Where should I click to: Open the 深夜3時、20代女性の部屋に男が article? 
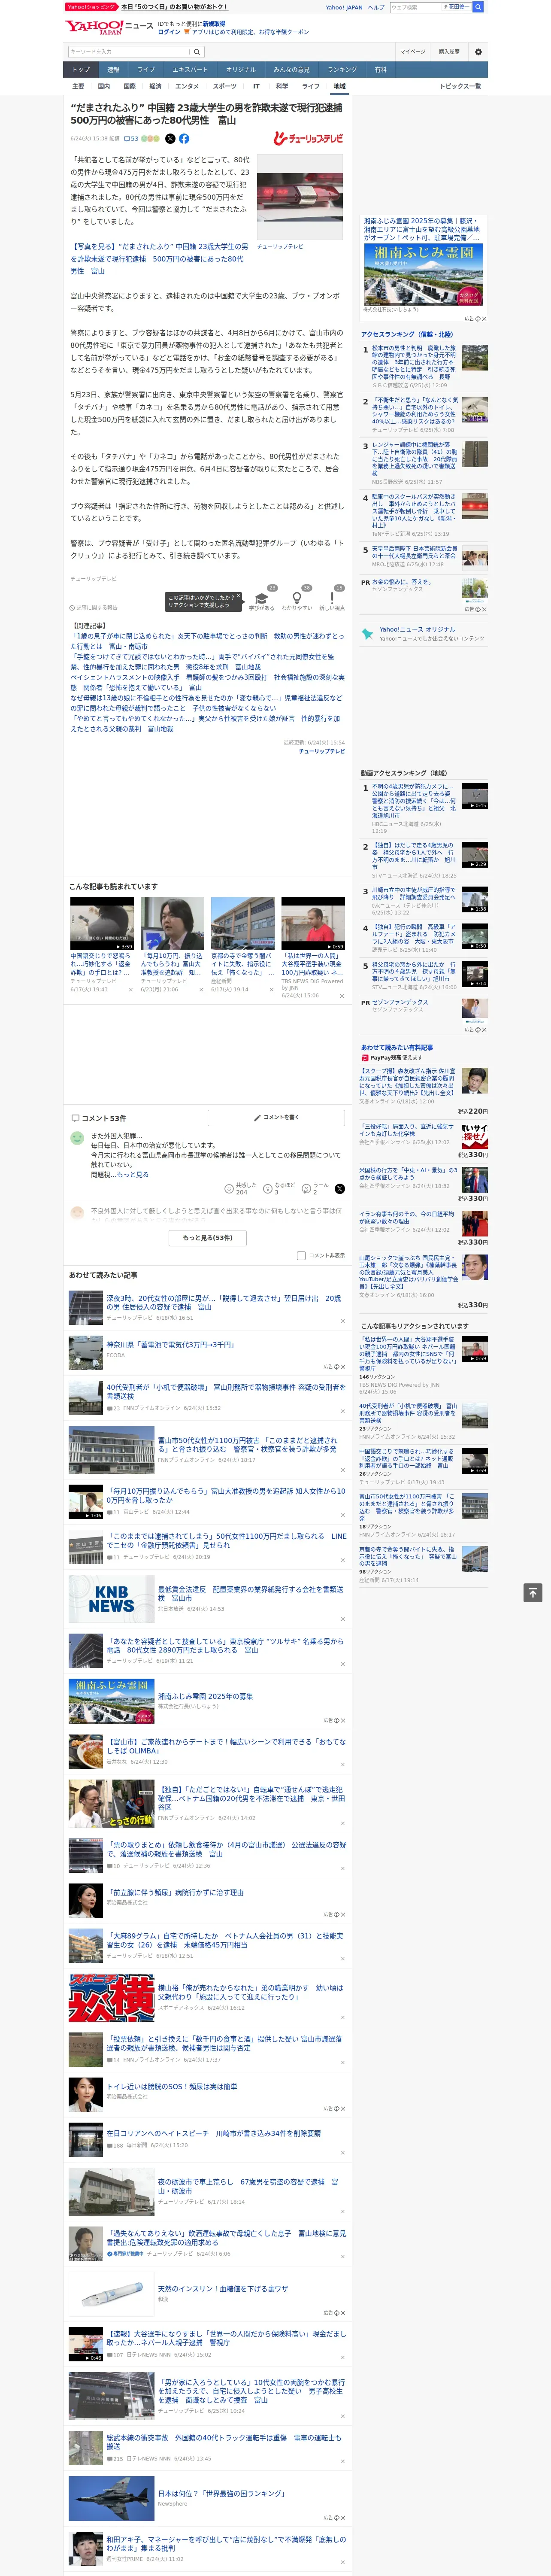click(x=223, y=1302)
